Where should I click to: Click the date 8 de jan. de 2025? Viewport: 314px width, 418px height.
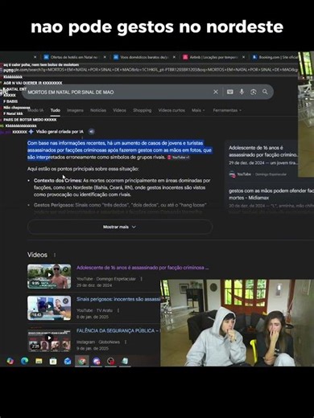(93, 317)
